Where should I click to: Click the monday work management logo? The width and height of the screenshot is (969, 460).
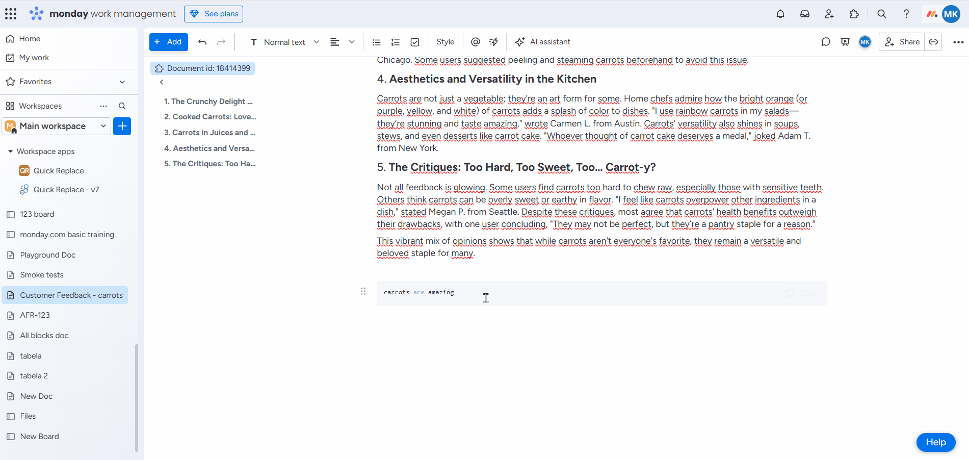click(102, 14)
